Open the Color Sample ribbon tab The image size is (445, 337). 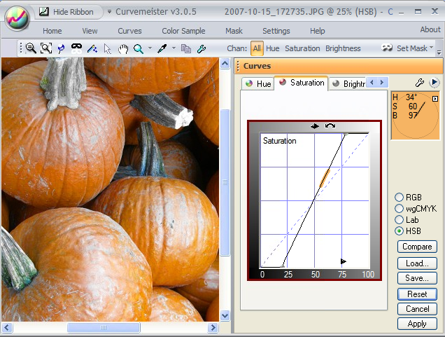[183, 31]
